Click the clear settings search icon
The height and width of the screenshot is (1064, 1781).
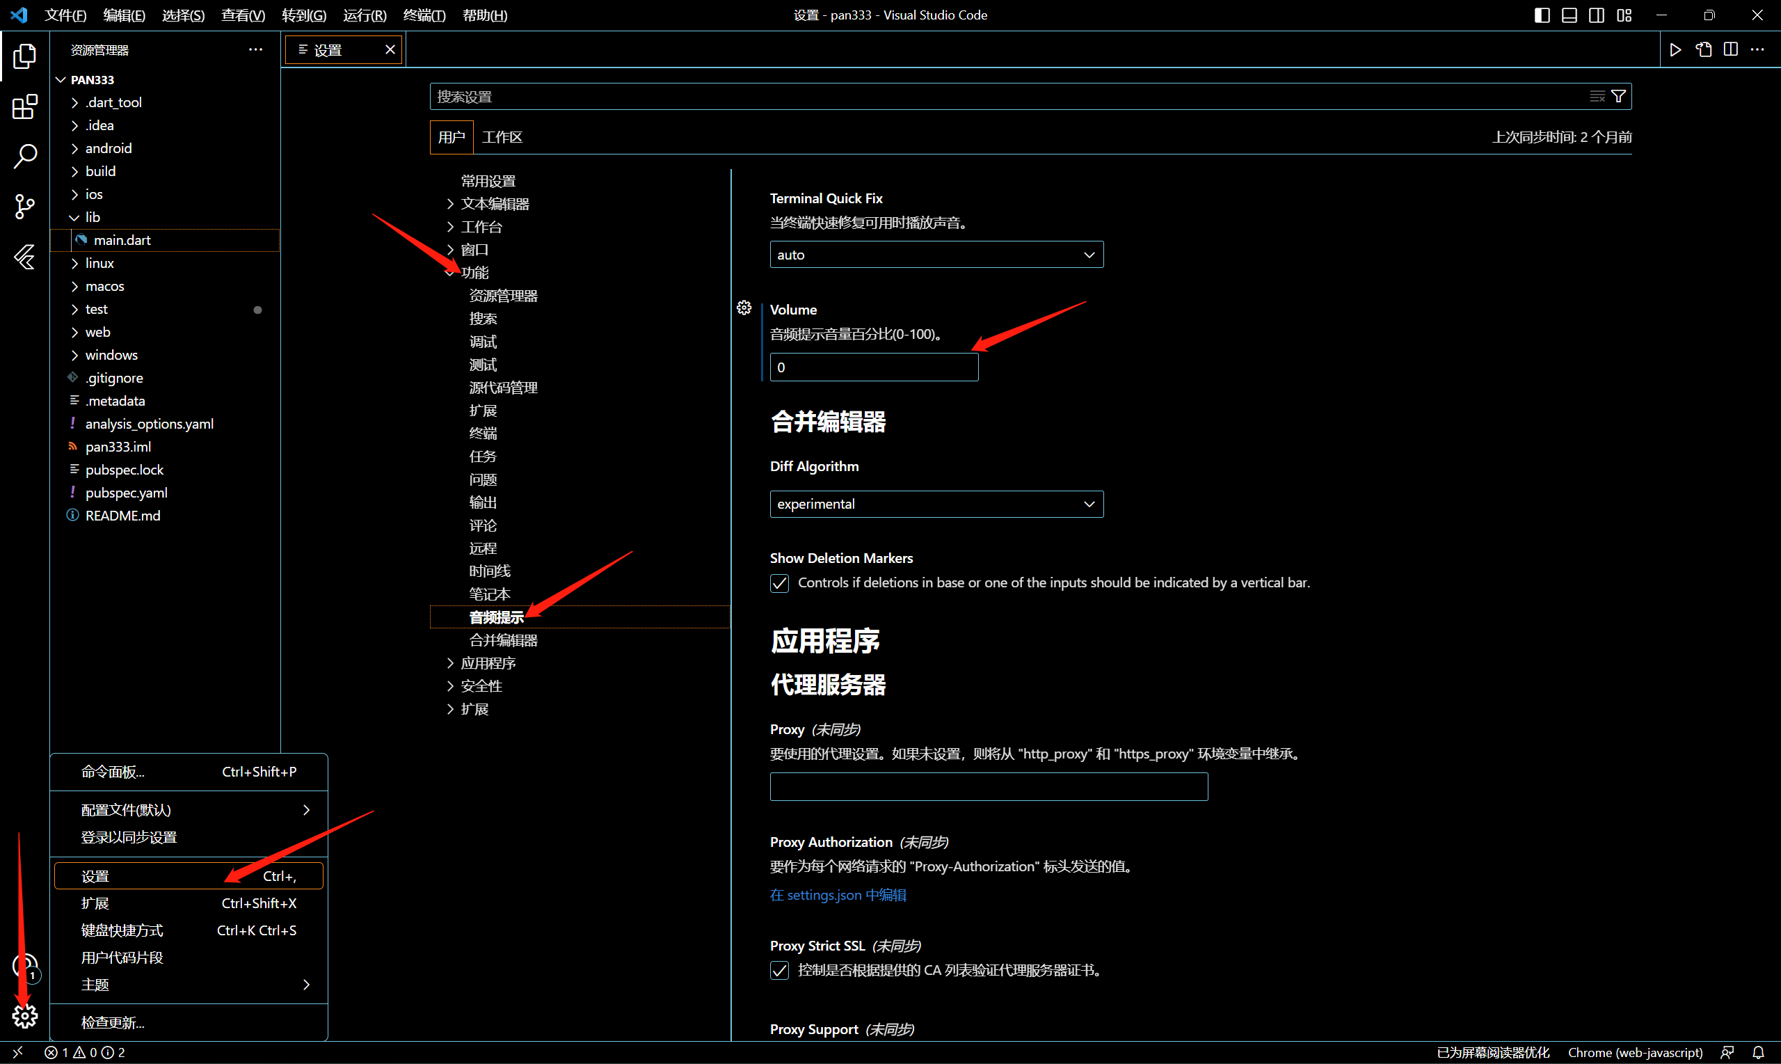click(x=1597, y=96)
